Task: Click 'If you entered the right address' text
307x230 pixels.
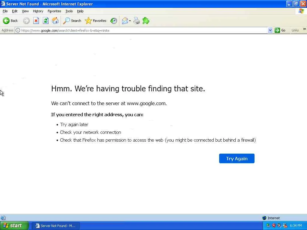Action: click(x=97, y=115)
